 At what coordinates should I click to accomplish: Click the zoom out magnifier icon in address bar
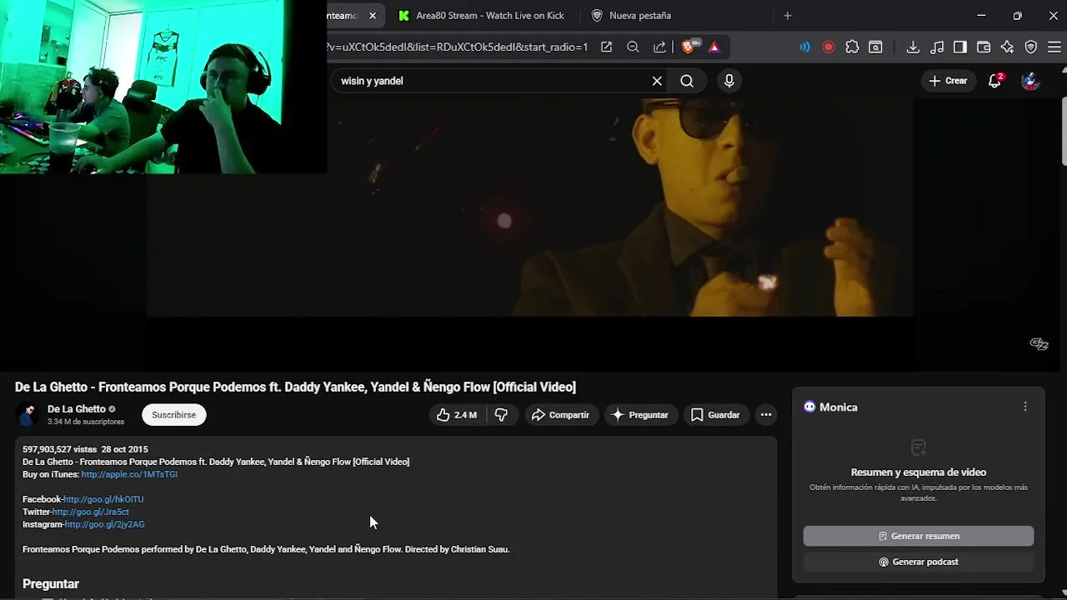click(x=633, y=47)
